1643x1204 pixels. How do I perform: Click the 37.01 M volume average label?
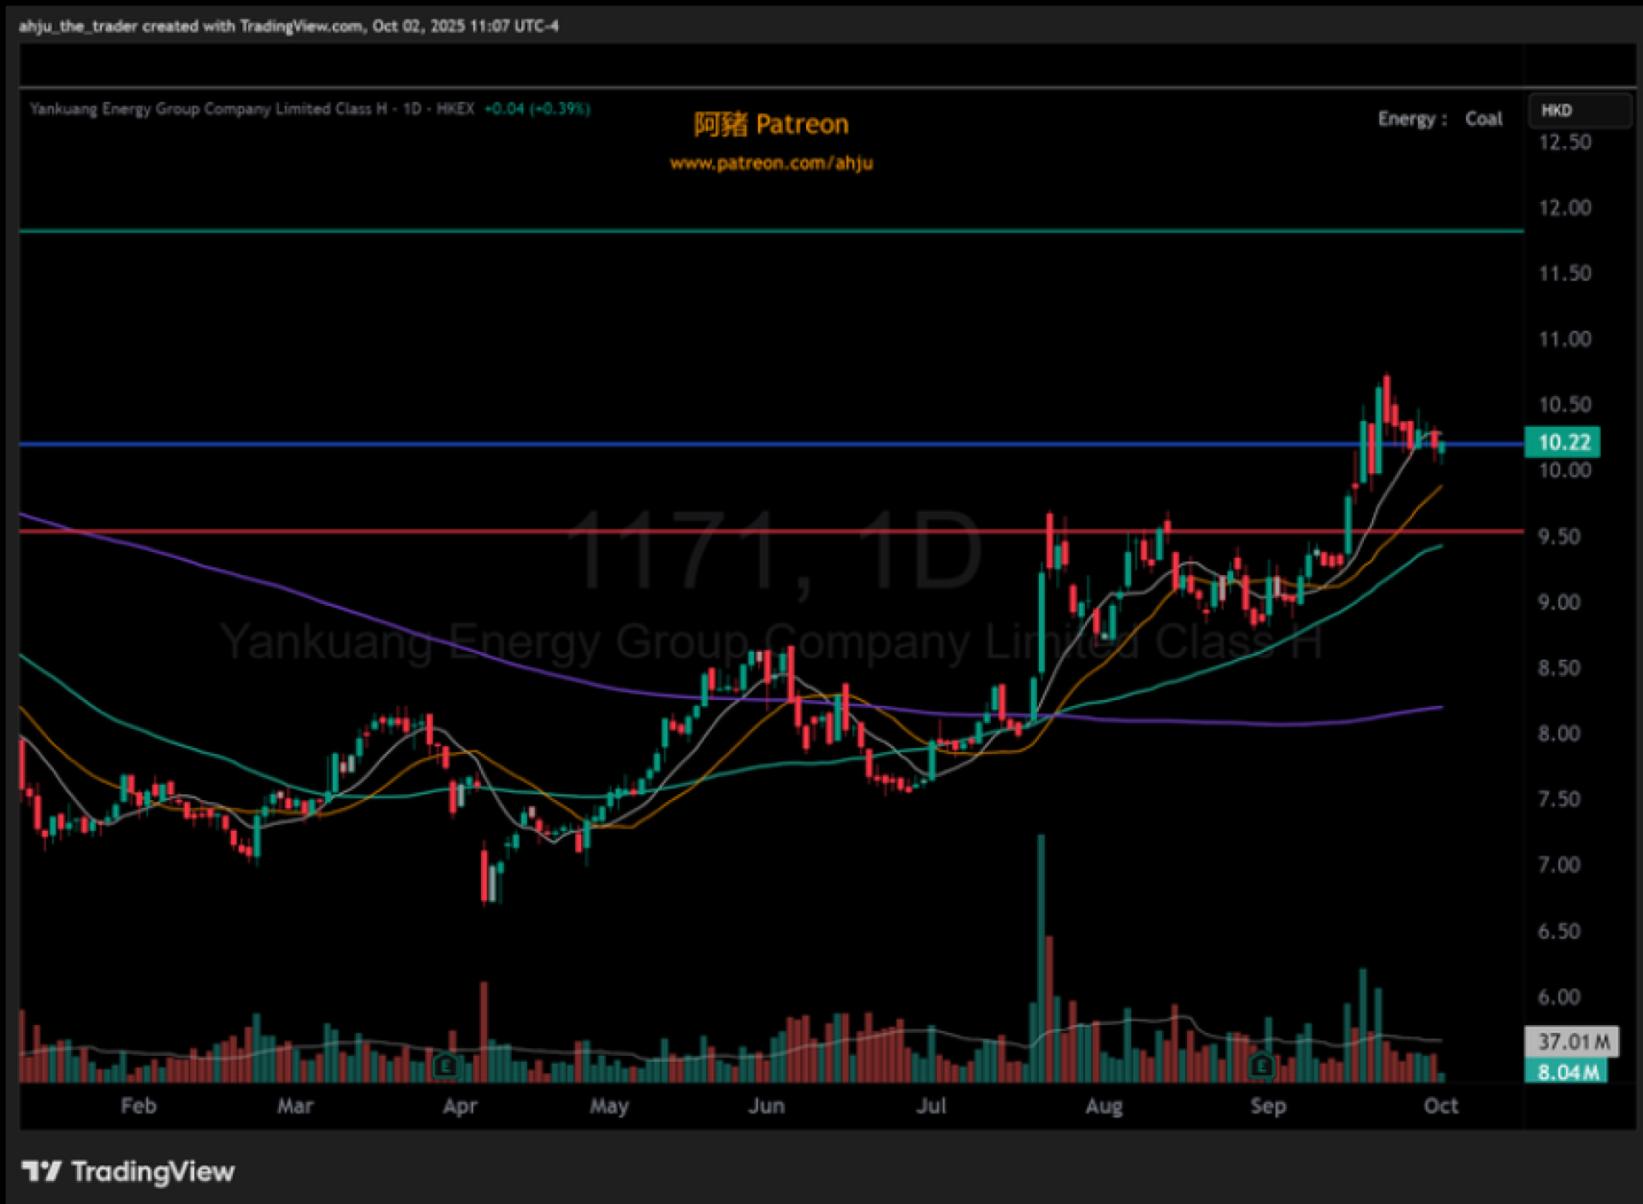[1572, 1041]
